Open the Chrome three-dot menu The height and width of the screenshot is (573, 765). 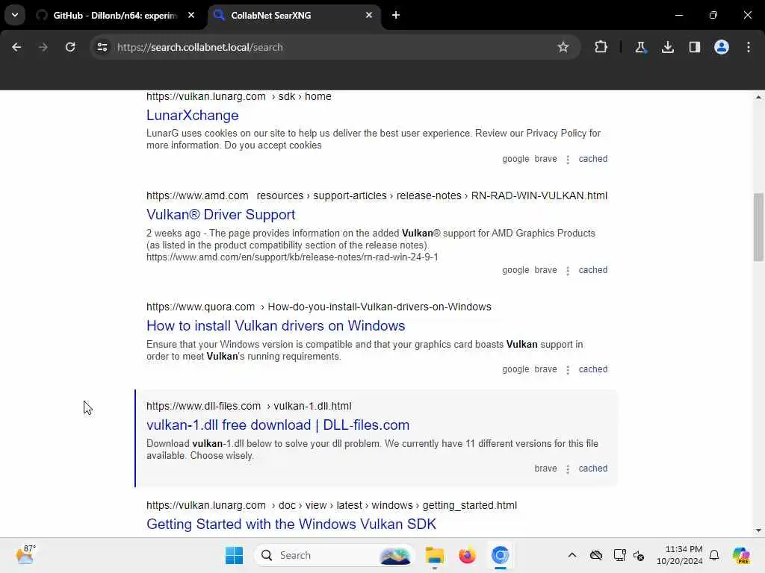pyautogui.click(x=749, y=47)
